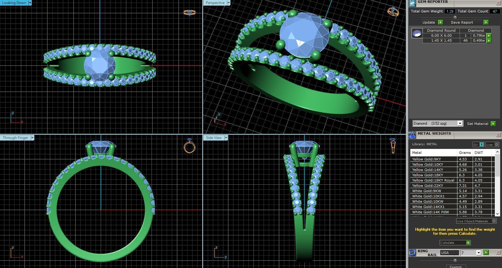Select the Yellow Gold:18KY row
The image size is (502, 268).
pyautogui.click(x=452, y=175)
